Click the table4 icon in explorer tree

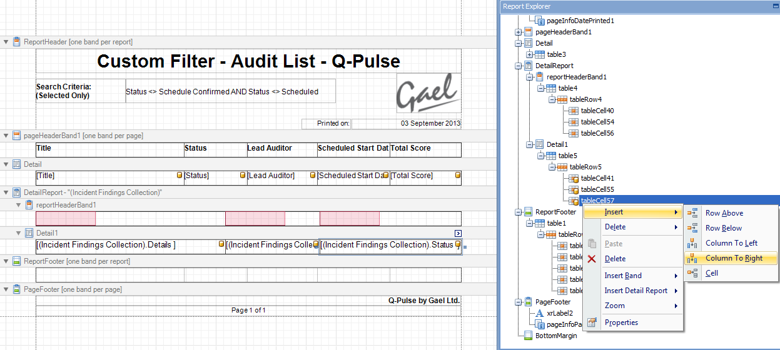552,88
